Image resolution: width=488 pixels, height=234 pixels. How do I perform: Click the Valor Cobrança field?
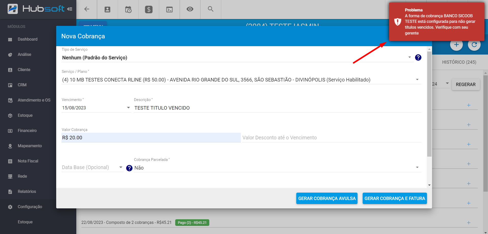(x=151, y=138)
